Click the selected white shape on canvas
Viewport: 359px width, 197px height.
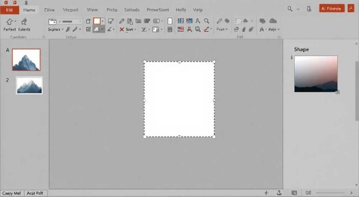pos(179,99)
